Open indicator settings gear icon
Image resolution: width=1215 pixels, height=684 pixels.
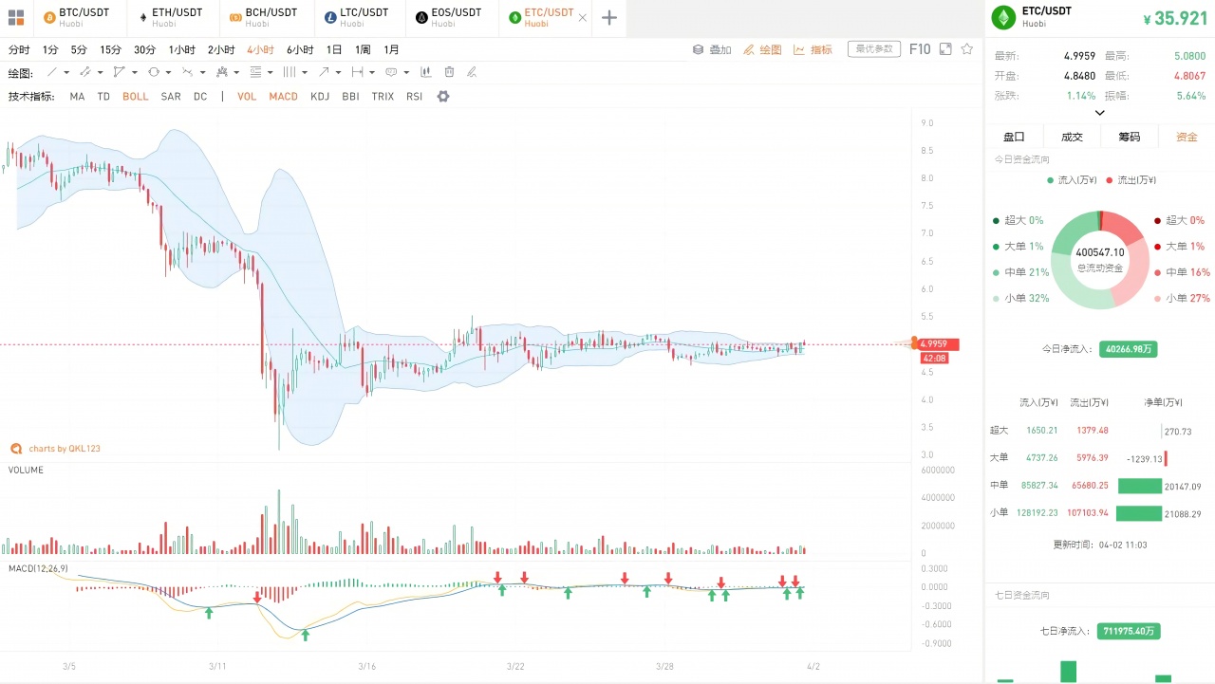click(x=443, y=97)
